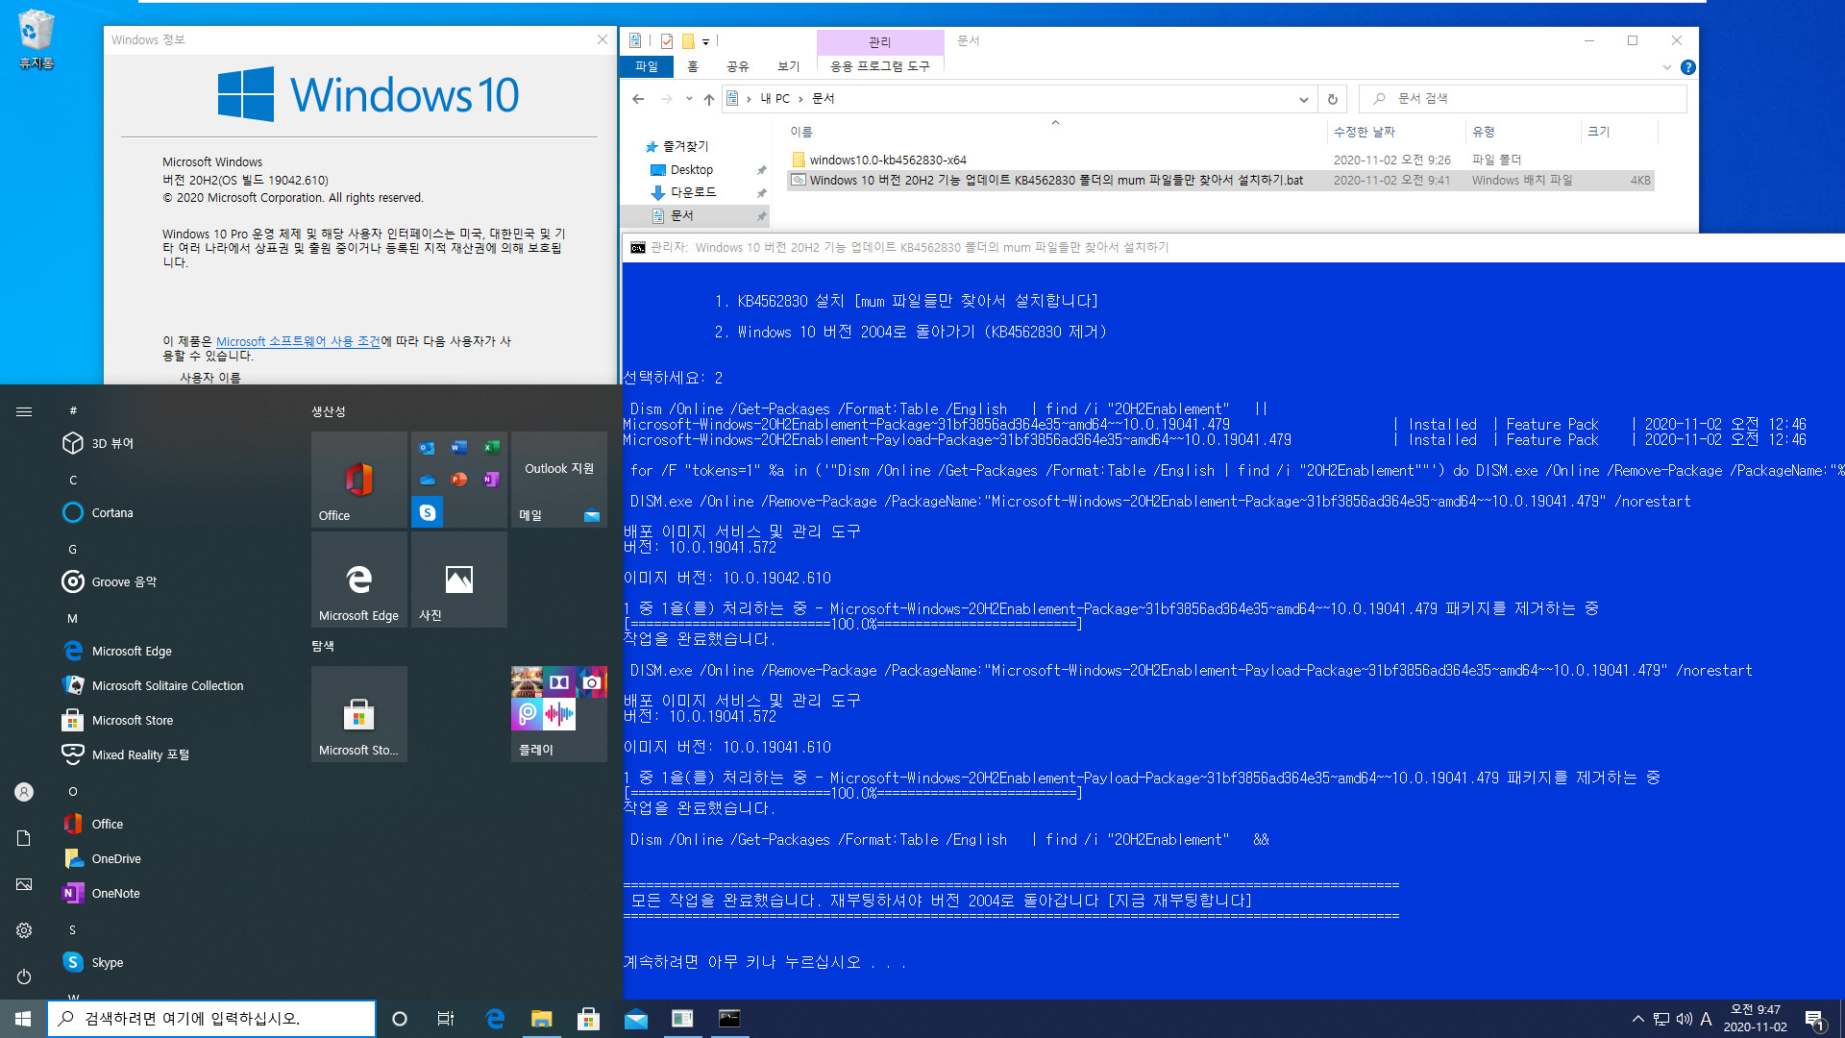The height and width of the screenshot is (1038, 1845).
Task: Open the Mail app on the taskbar
Action: (x=635, y=1019)
